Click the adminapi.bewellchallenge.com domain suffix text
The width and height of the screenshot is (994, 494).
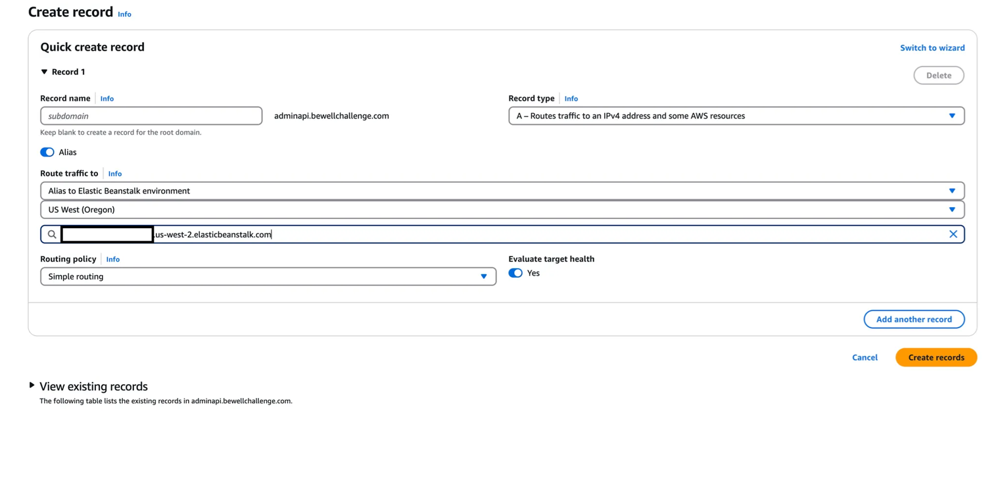(331, 116)
